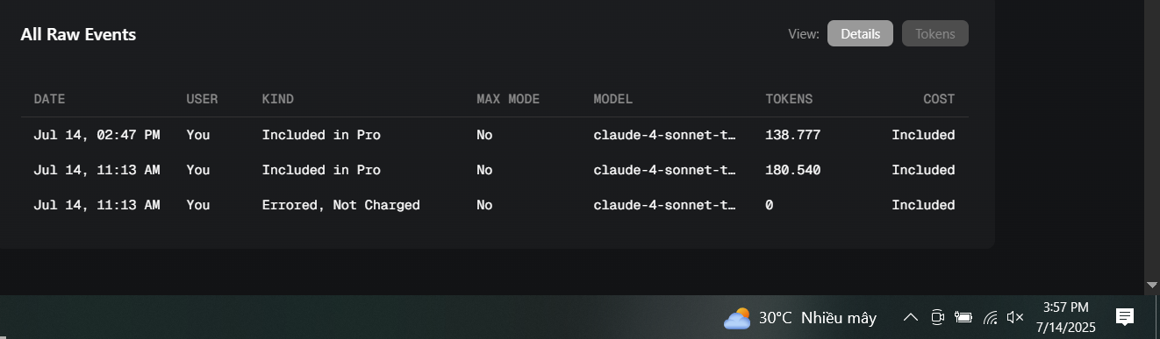
Task: Select the Errored, Not Charged event row
Action: point(495,205)
